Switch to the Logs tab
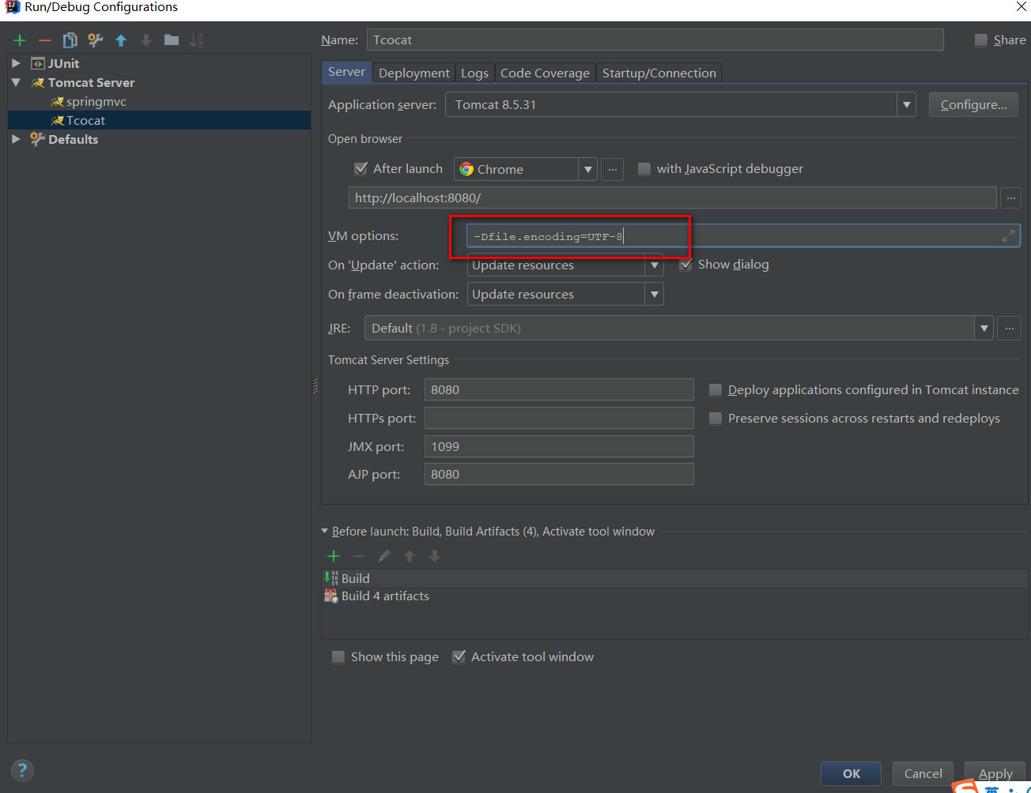This screenshot has height=793, width=1031. [474, 73]
